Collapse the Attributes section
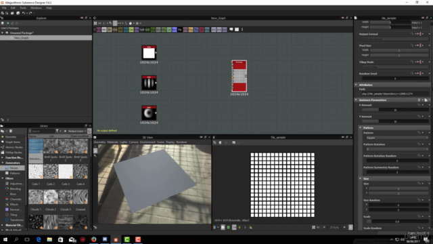Screen dimensions: 433x244 (356, 85)
